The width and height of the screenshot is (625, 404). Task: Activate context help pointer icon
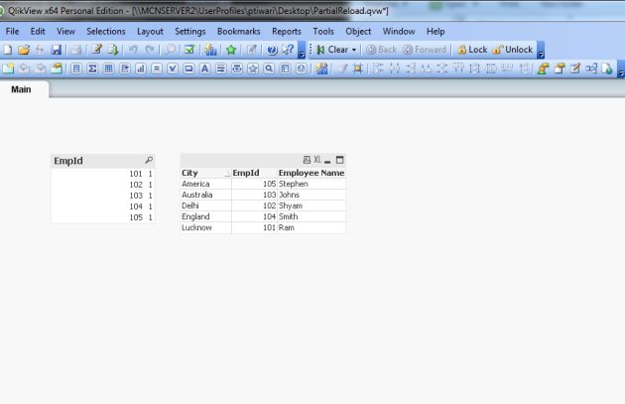click(288, 50)
